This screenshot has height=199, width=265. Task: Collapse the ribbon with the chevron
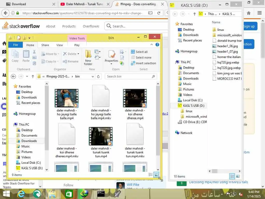point(152,45)
